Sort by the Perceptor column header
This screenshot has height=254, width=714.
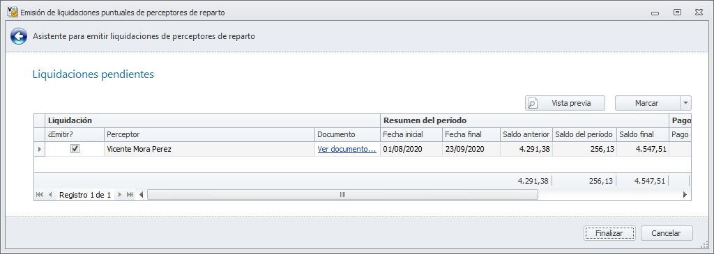(x=209, y=134)
